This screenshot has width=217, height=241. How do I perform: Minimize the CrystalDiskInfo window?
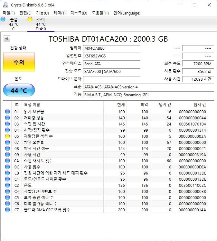[180, 5]
